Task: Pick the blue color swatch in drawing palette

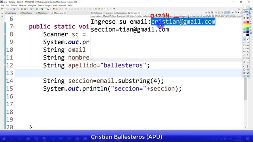Action: (x=248, y=32)
